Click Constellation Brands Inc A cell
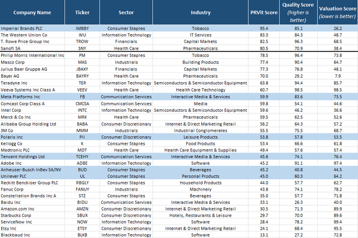358x238 pixels. (x=32, y=196)
